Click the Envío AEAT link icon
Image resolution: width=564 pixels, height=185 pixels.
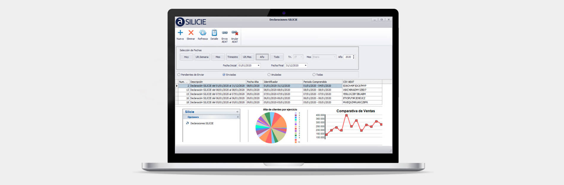[x=225, y=33]
